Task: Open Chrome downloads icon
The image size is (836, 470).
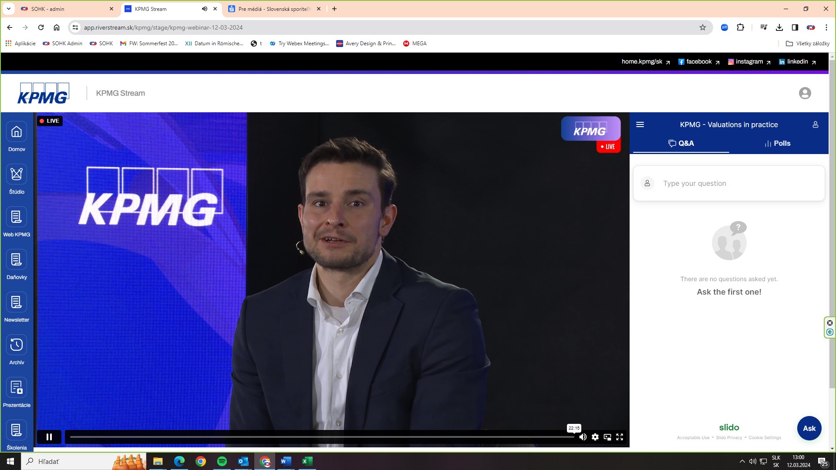Action: click(779, 27)
